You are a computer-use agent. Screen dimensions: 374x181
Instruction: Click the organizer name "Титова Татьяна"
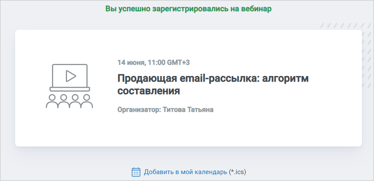click(x=188, y=110)
